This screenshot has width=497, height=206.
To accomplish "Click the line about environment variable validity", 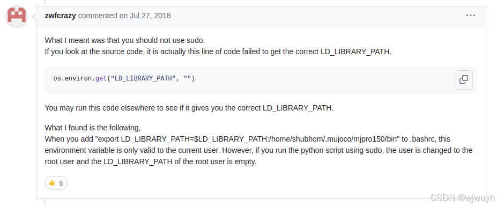I will coord(258,150).
